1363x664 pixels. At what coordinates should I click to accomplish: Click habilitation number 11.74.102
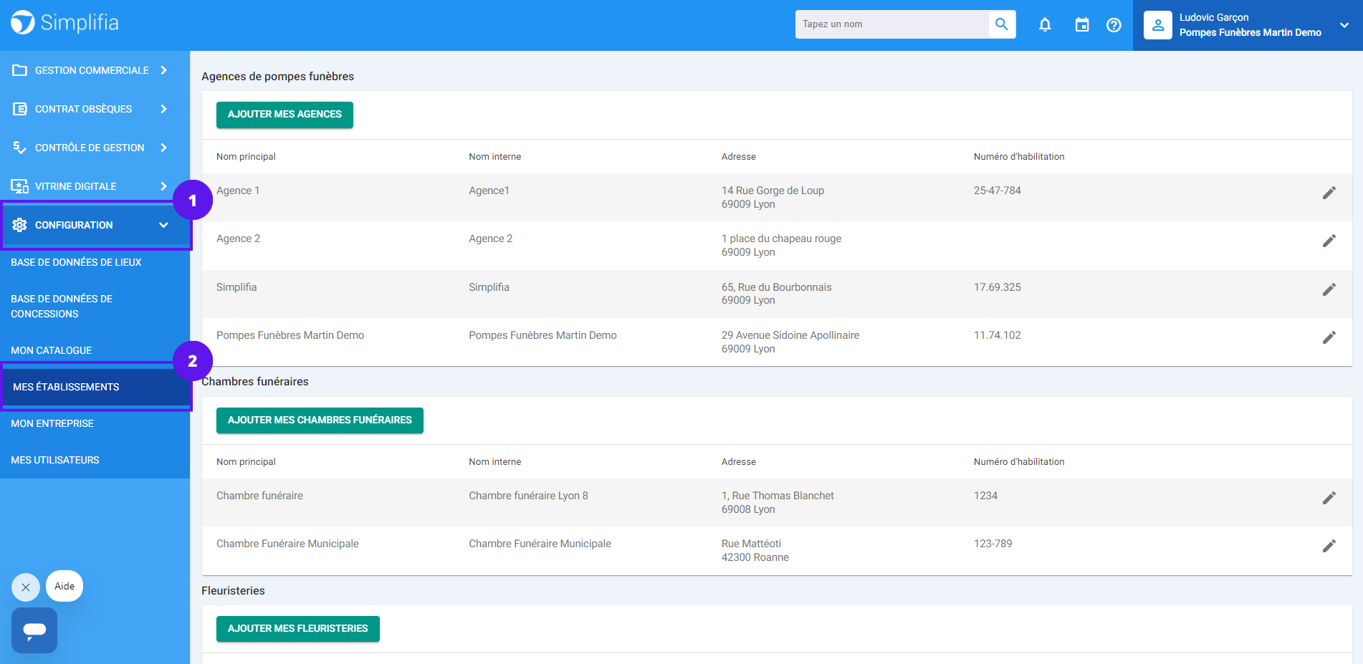pos(997,335)
